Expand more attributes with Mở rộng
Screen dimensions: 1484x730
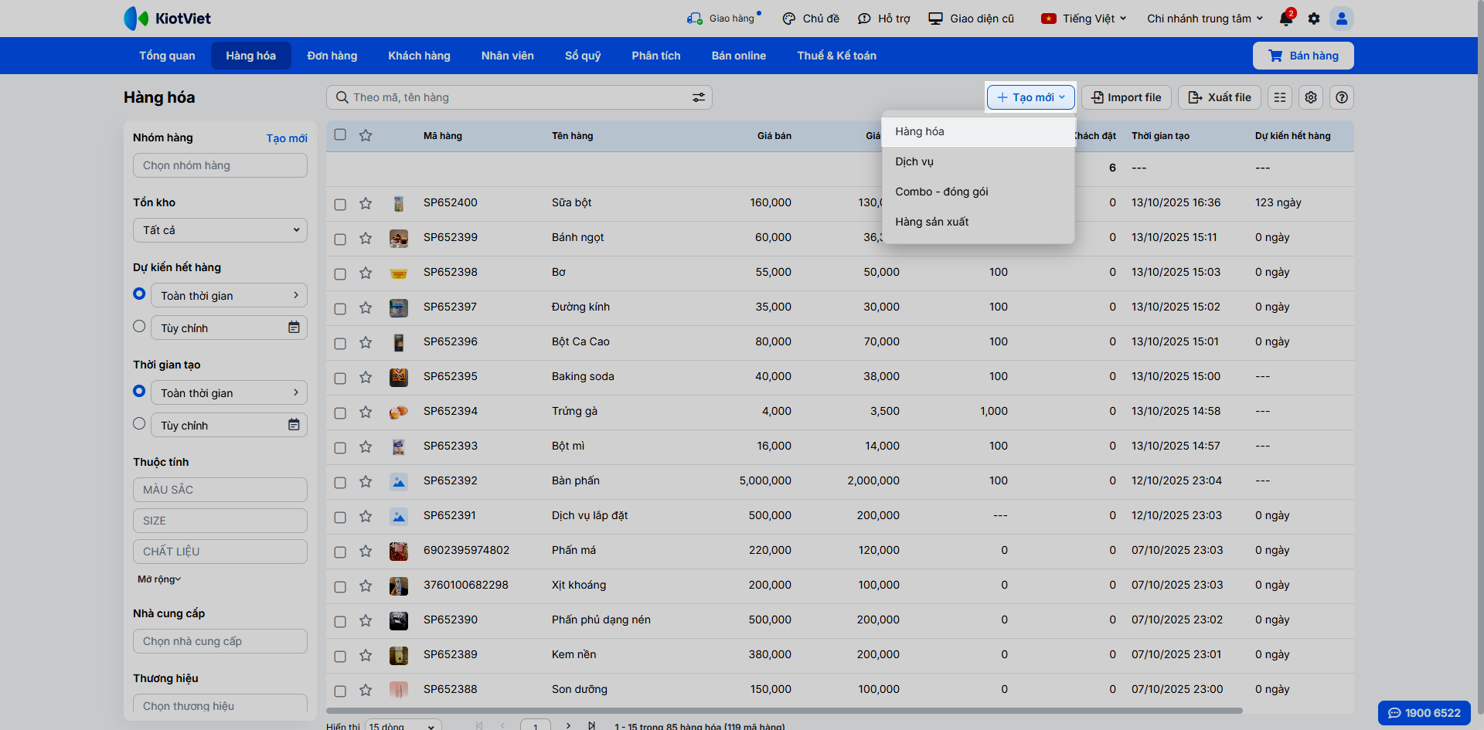point(159,579)
